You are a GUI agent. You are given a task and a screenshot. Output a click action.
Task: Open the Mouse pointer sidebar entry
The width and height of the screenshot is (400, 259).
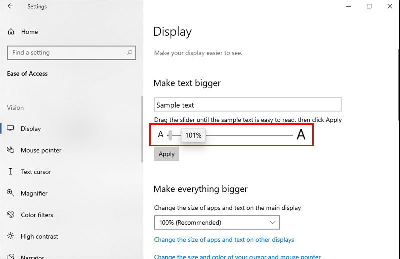[41, 150]
